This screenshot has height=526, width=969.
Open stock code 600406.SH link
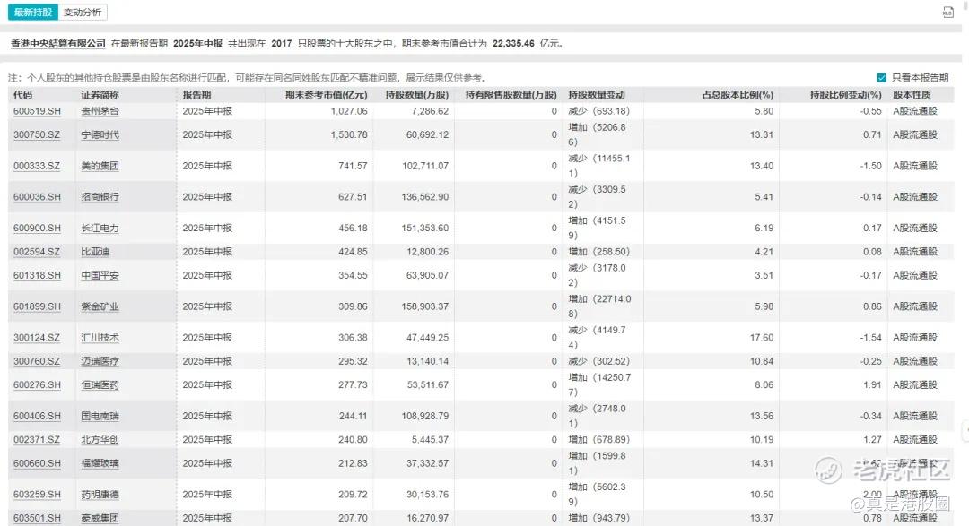tap(37, 416)
